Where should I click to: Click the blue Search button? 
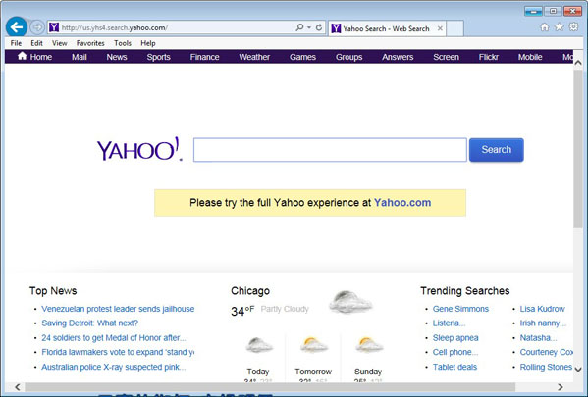pyautogui.click(x=496, y=150)
